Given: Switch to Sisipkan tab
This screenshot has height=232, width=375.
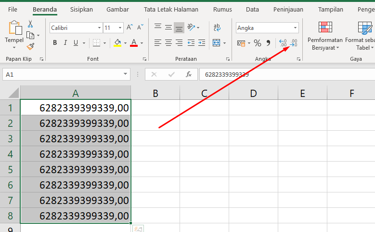Looking at the screenshot, I should pos(81,9).
